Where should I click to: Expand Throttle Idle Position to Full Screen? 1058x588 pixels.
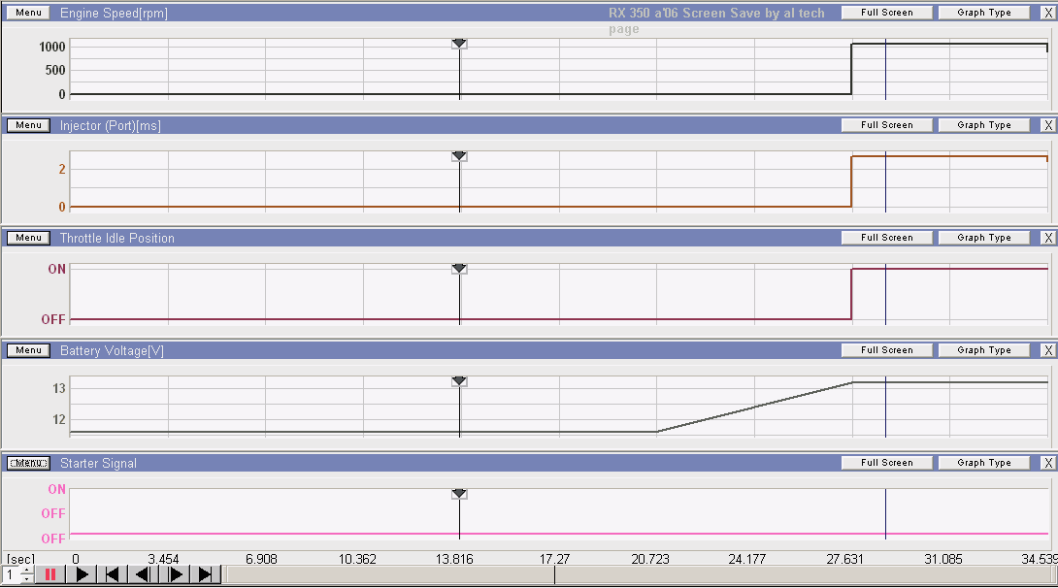pyautogui.click(x=886, y=238)
